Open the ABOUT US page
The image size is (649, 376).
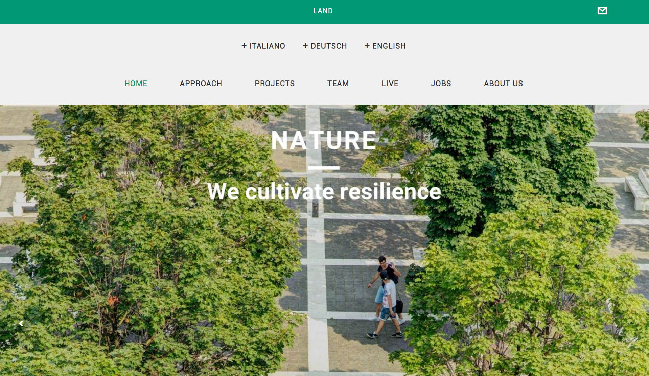click(x=503, y=84)
